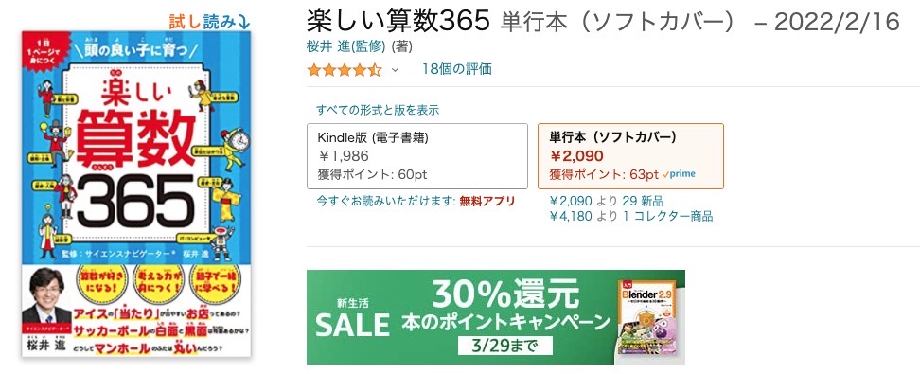920x374 pixels.
Task: Click the Blender 2.9 book thumbnail in banner
Action: 647,321
